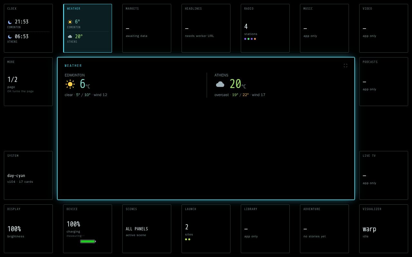Click the fullscreen expand icon in Weather panel
Viewport: 412px width, 257px height.
point(345,66)
